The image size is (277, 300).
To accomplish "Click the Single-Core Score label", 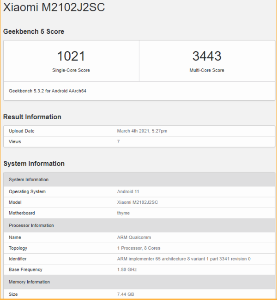I will (x=71, y=70).
